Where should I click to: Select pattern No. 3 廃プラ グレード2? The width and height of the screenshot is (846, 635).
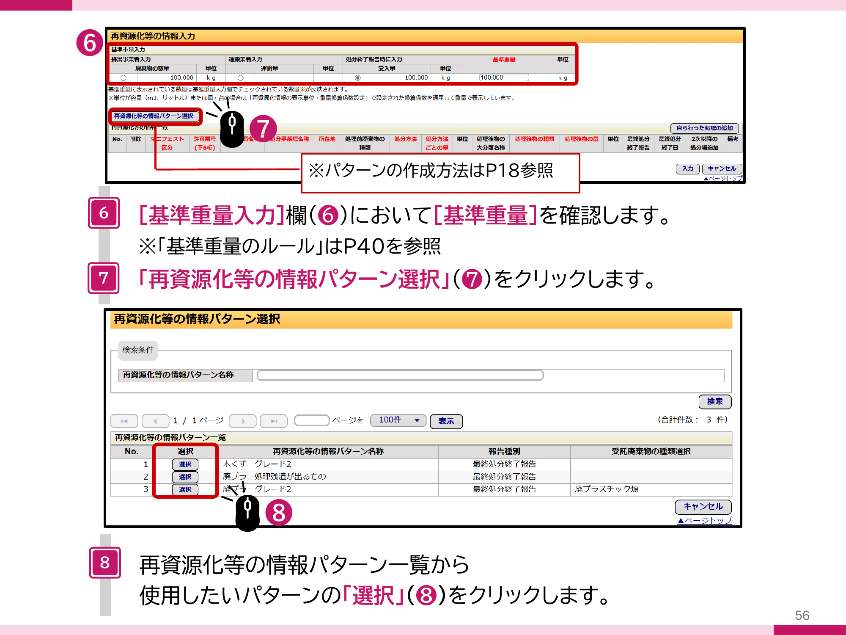coord(185,489)
